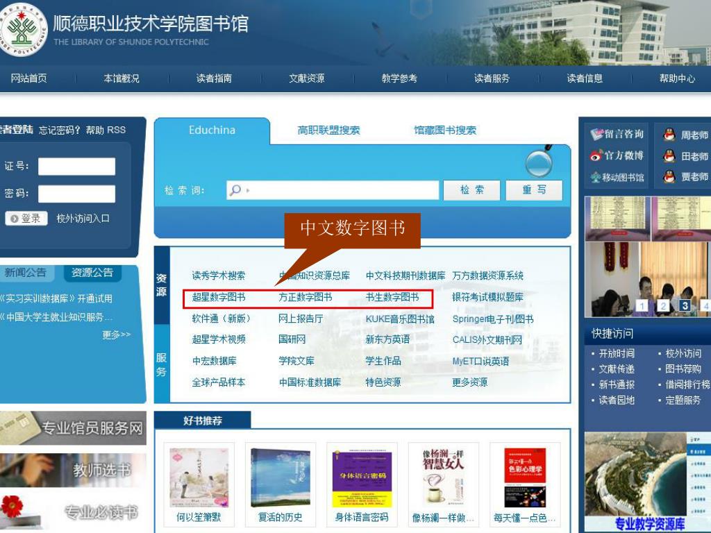
Task: Go to slideshow page 1
Action: point(642,306)
